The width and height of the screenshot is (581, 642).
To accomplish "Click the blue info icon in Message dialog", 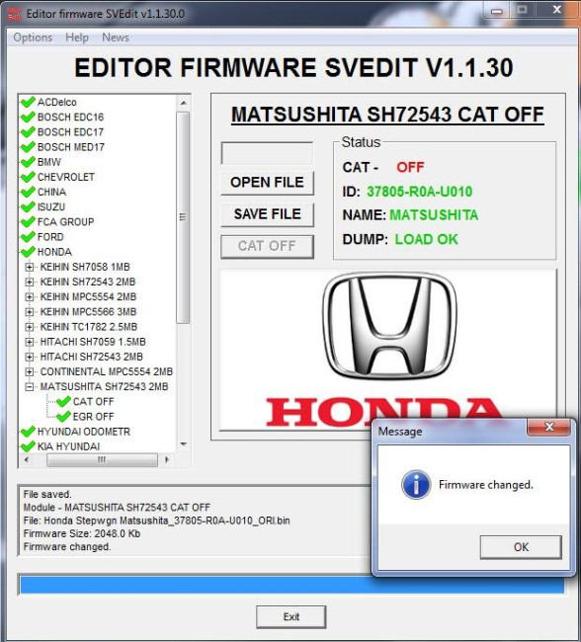I will pyautogui.click(x=415, y=484).
